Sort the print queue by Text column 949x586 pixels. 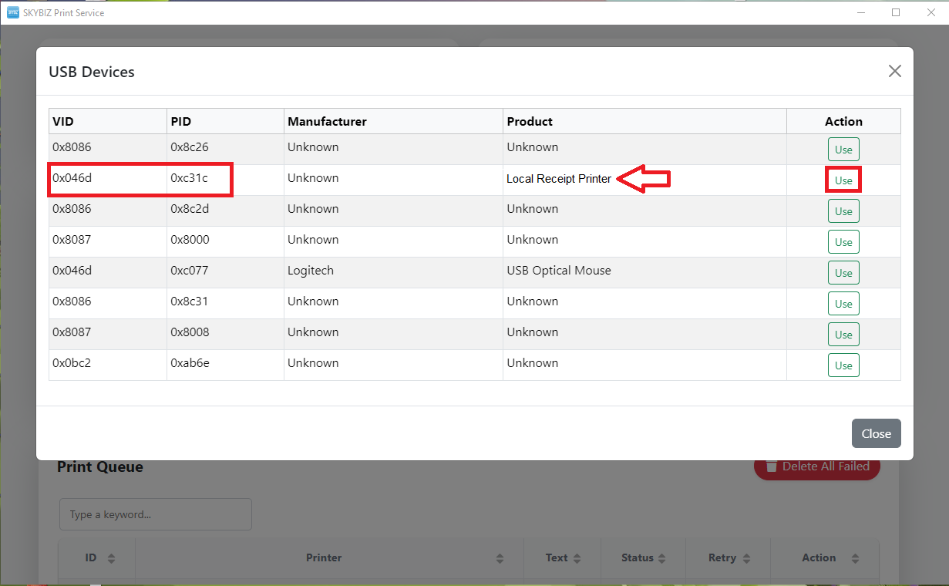click(x=578, y=558)
